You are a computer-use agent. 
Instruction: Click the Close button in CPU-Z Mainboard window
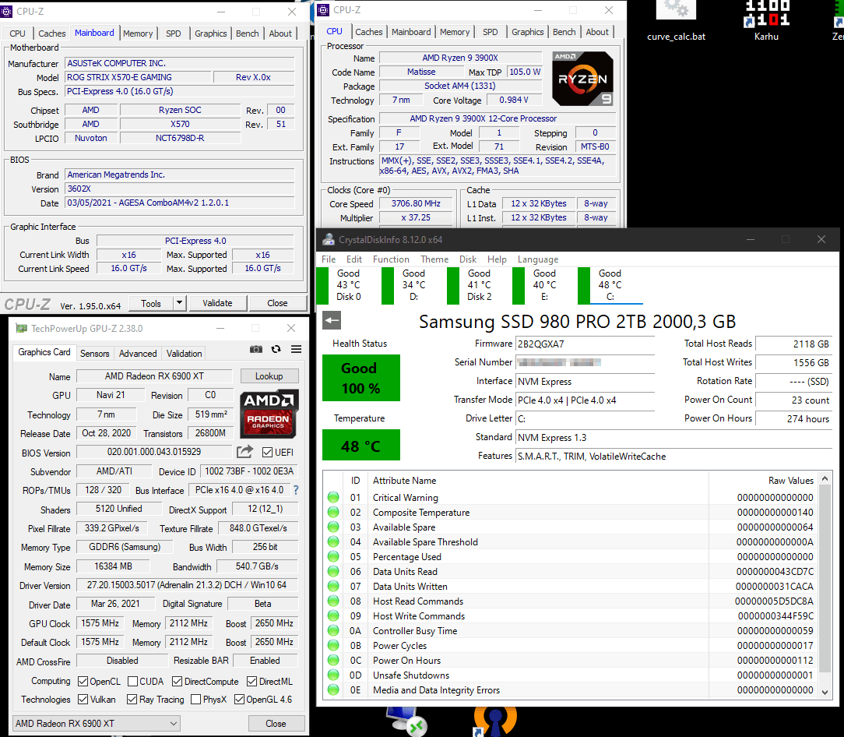277,303
